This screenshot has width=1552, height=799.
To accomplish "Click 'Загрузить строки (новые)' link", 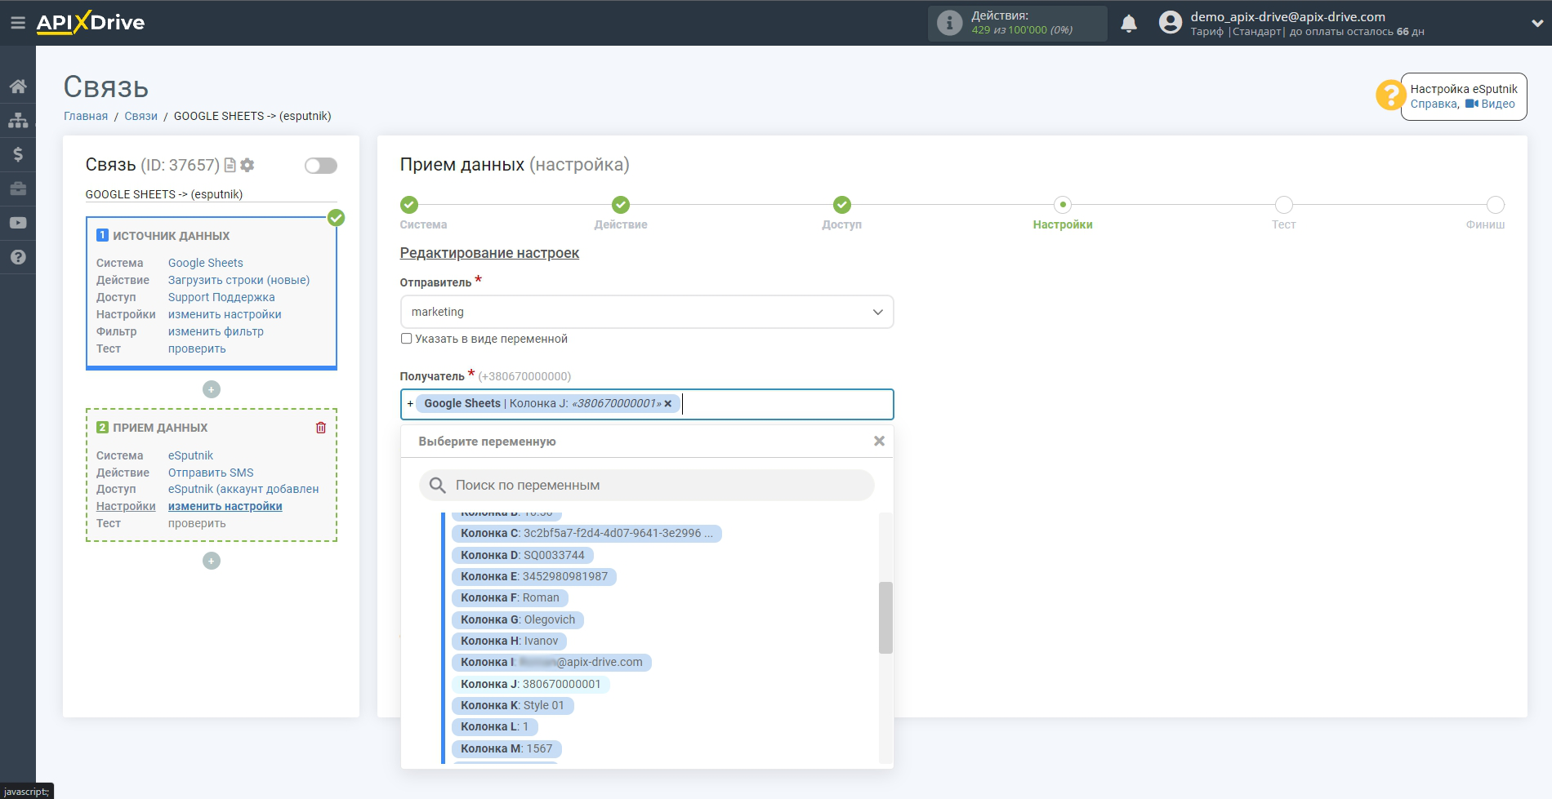I will (x=239, y=280).
